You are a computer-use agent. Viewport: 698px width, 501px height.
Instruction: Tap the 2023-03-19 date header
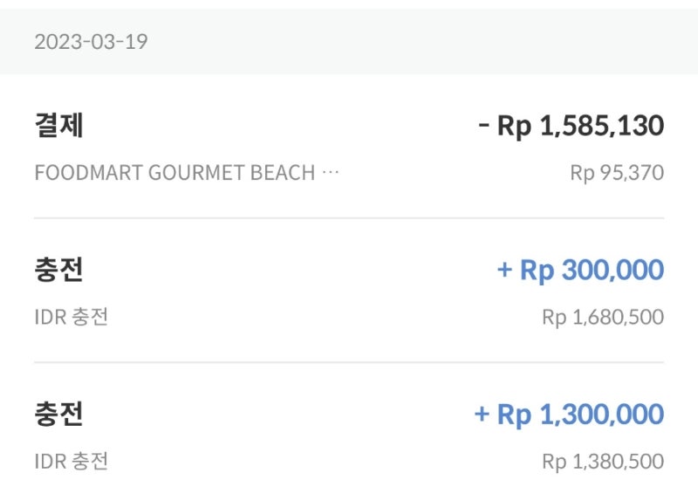[x=92, y=42]
